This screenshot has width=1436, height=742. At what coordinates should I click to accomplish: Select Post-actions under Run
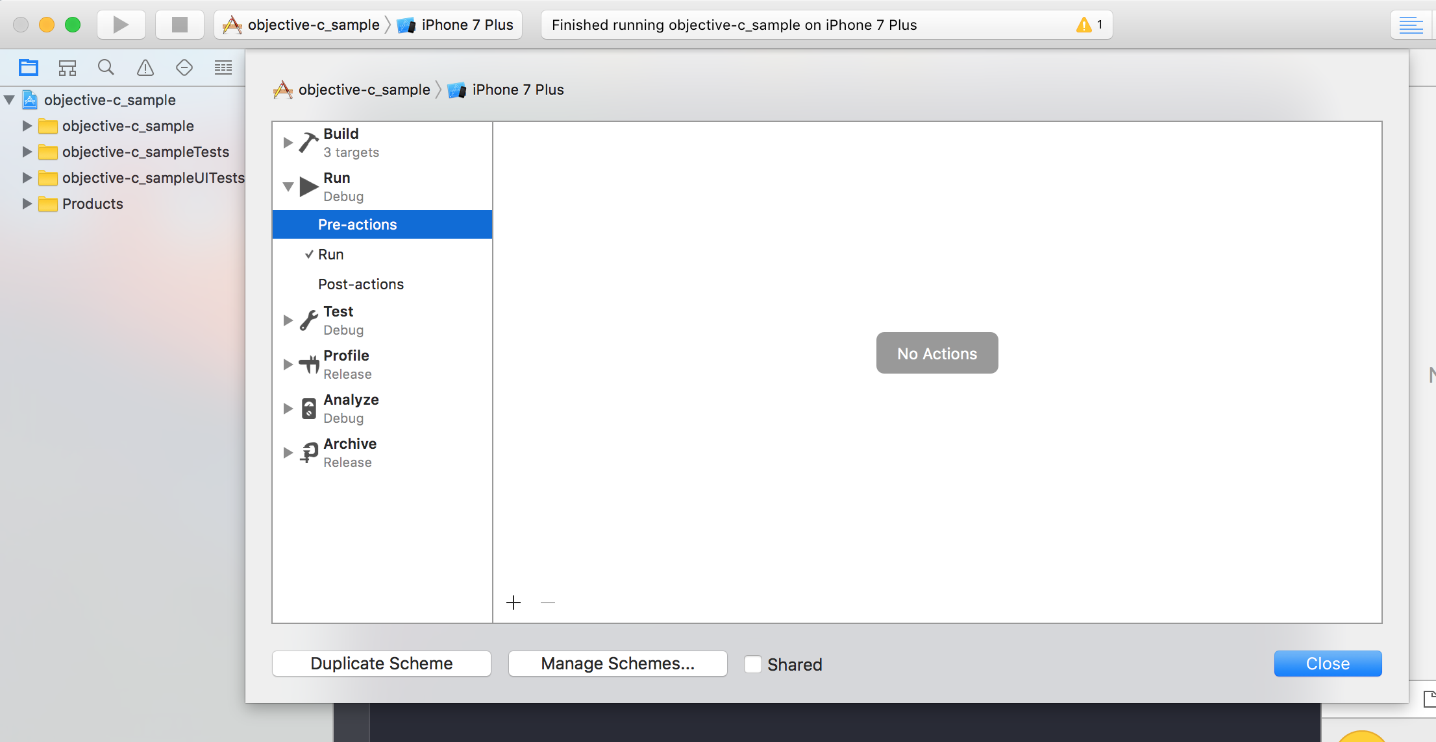[382, 284]
